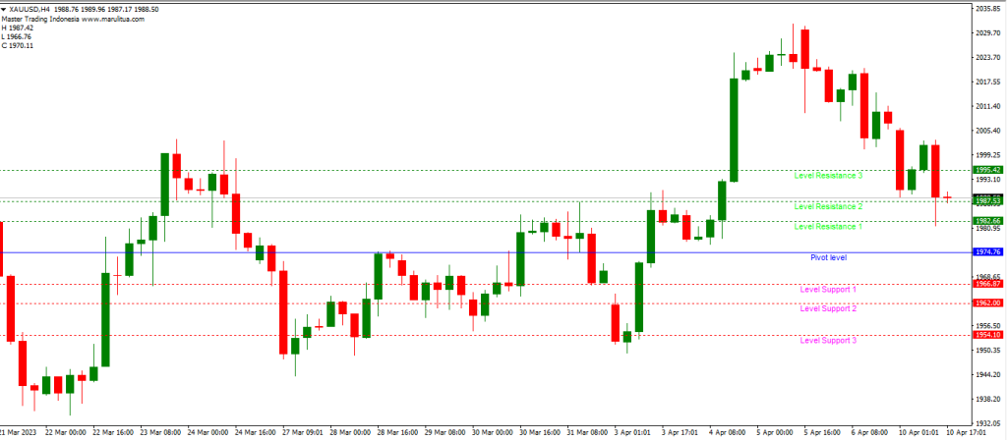Image resolution: width=1007 pixels, height=440 pixels.
Task: Click the green 1995.42 price tag
Action: (987, 170)
